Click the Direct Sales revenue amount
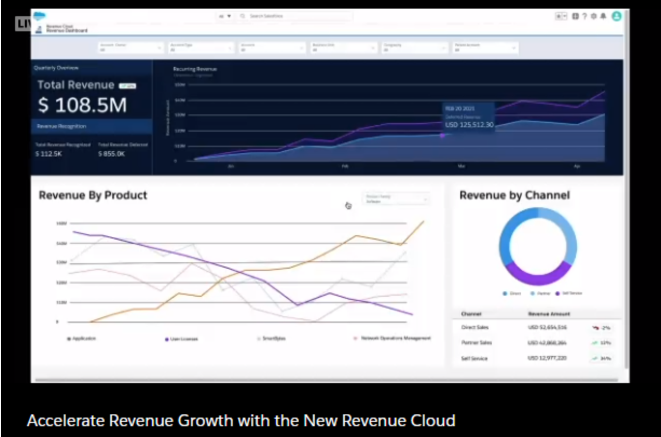The height and width of the screenshot is (437, 661). [x=547, y=327]
